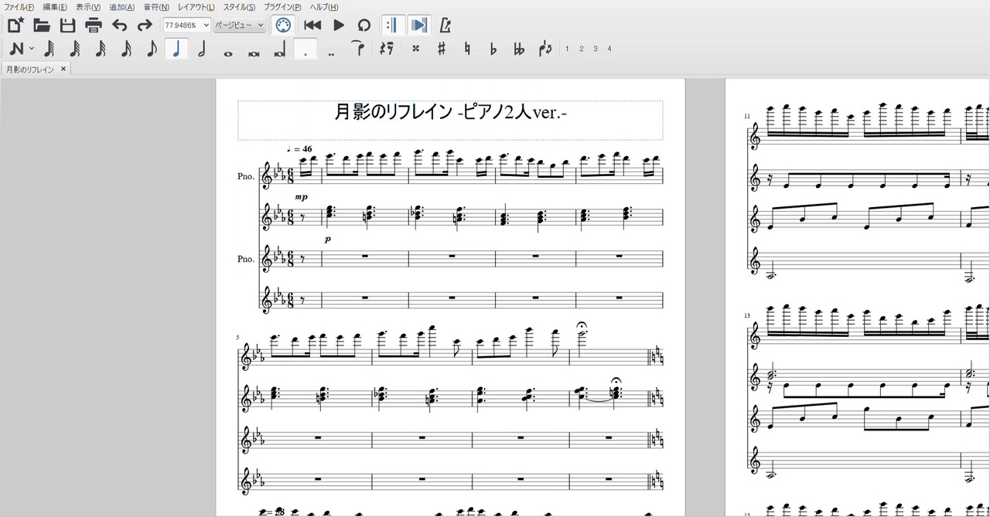Select measure number 11 on second page

point(747,116)
